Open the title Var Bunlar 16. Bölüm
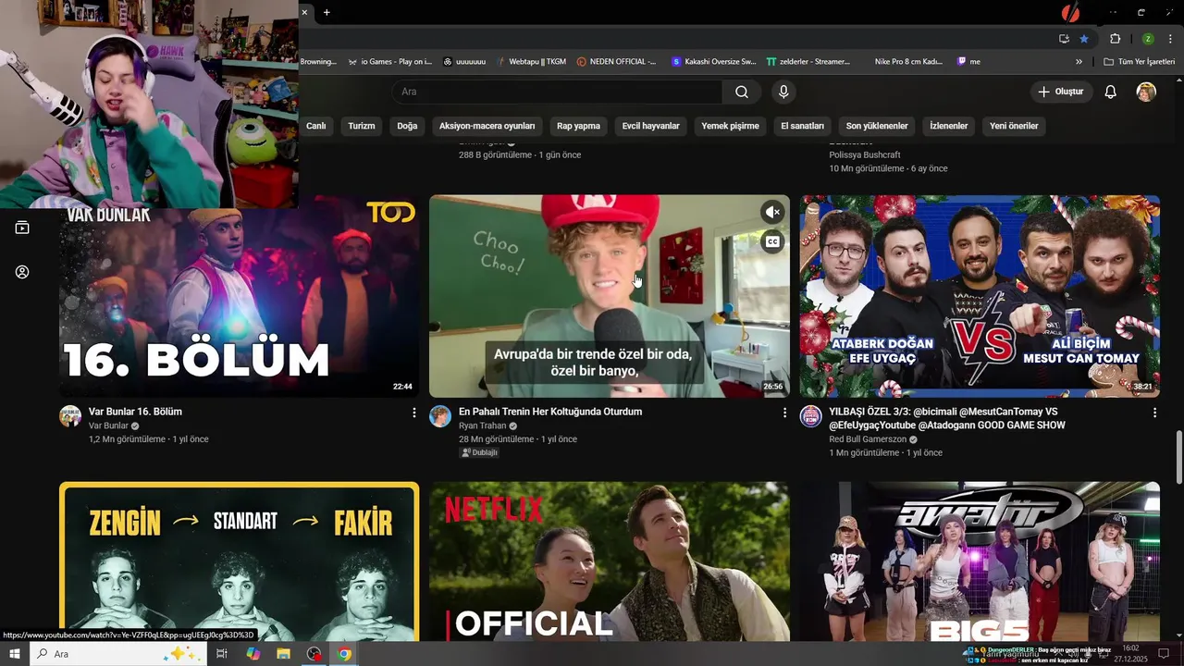The image size is (1184, 666). [x=135, y=412]
